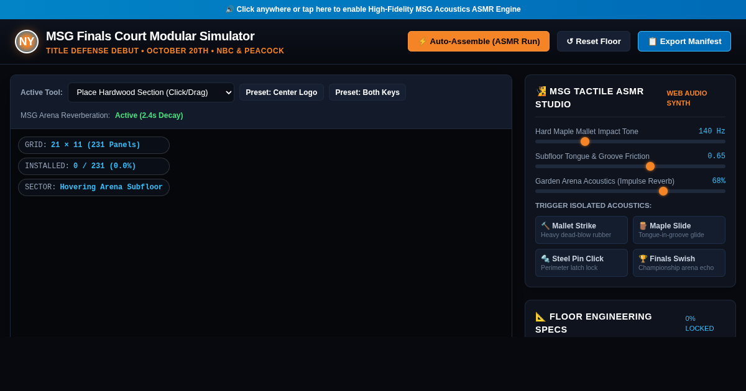The width and height of the screenshot is (746, 391).
Task: Trigger the Finals Swish sound
Action: click(x=679, y=263)
